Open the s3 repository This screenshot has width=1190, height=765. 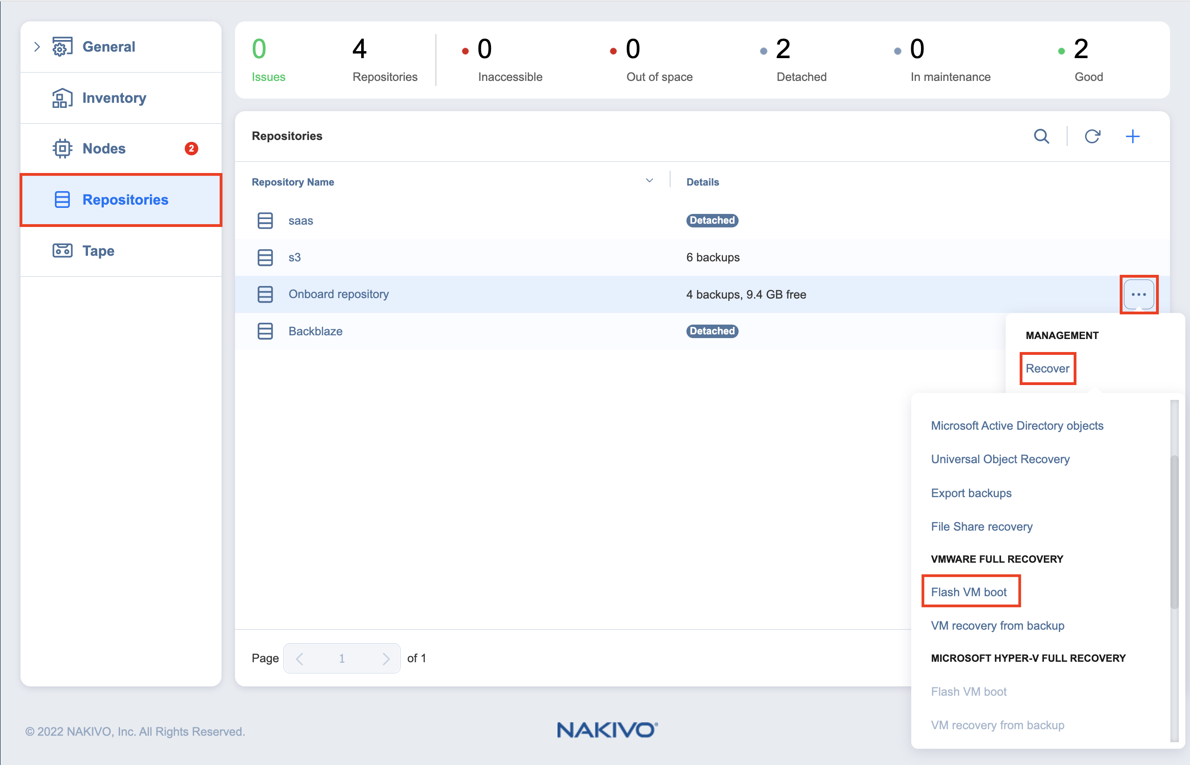pos(295,257)
